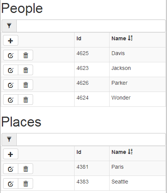Click the People filter funnel icon
The image size is (167, 193).
point(9,26)
